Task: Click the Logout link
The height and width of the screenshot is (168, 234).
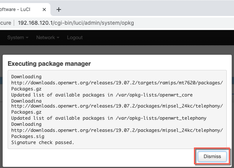Action: 74,37
